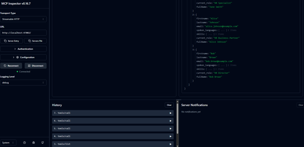304x147 pixels.
Task: Click the bug debugging guide icon
Action: click(34, 143)
